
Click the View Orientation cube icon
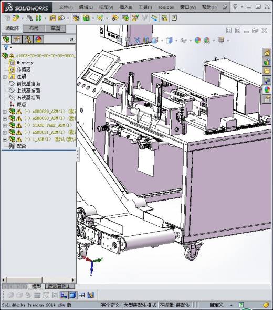pyautogui.click(x=155, y=41)
